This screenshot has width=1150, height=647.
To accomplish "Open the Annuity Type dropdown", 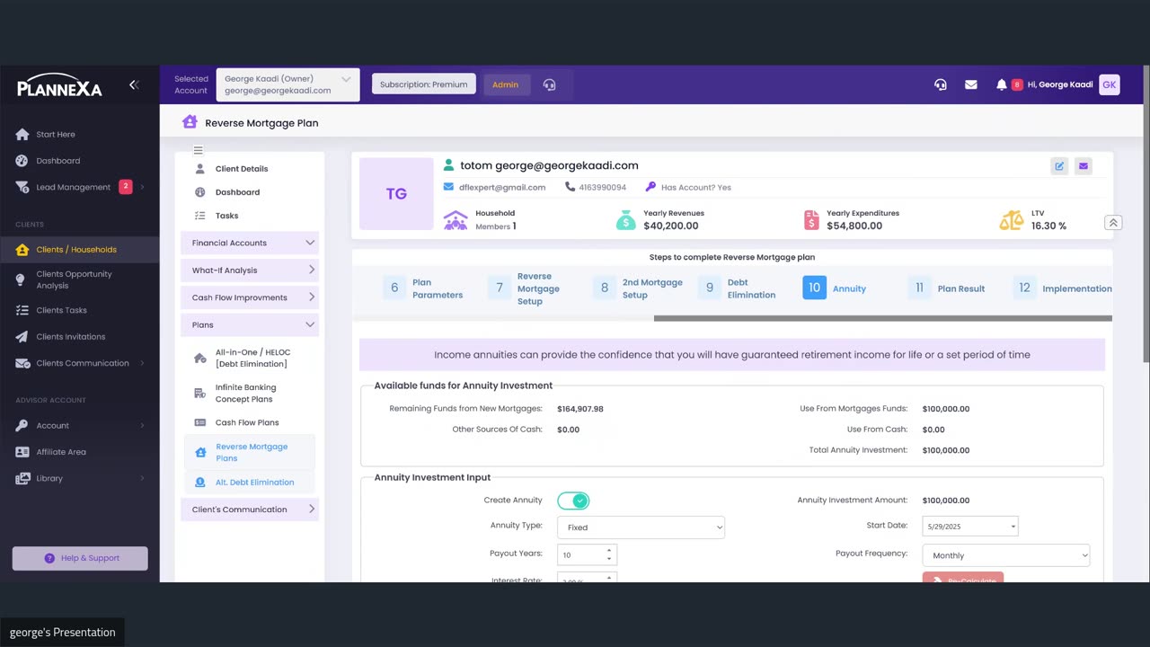I will pos(641,527).
